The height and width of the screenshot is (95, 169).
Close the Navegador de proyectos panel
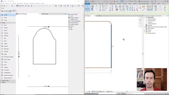click(168, 16)
